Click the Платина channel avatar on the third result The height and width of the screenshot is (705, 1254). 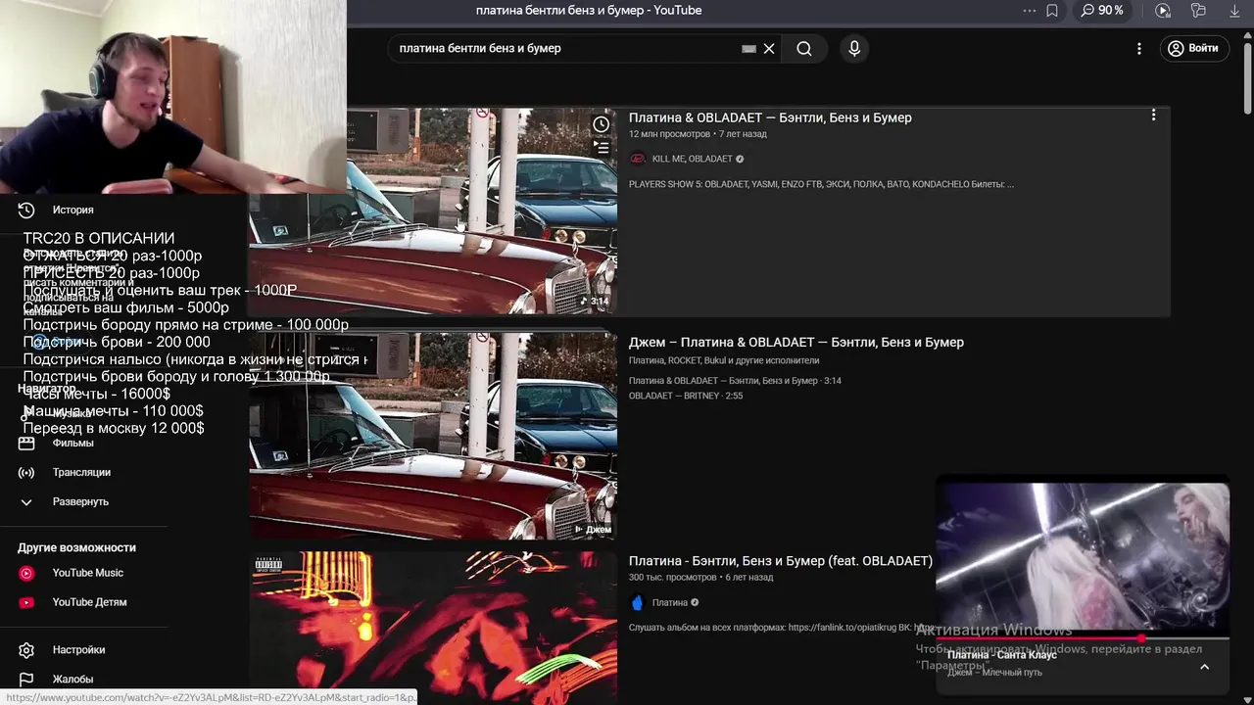638,603
